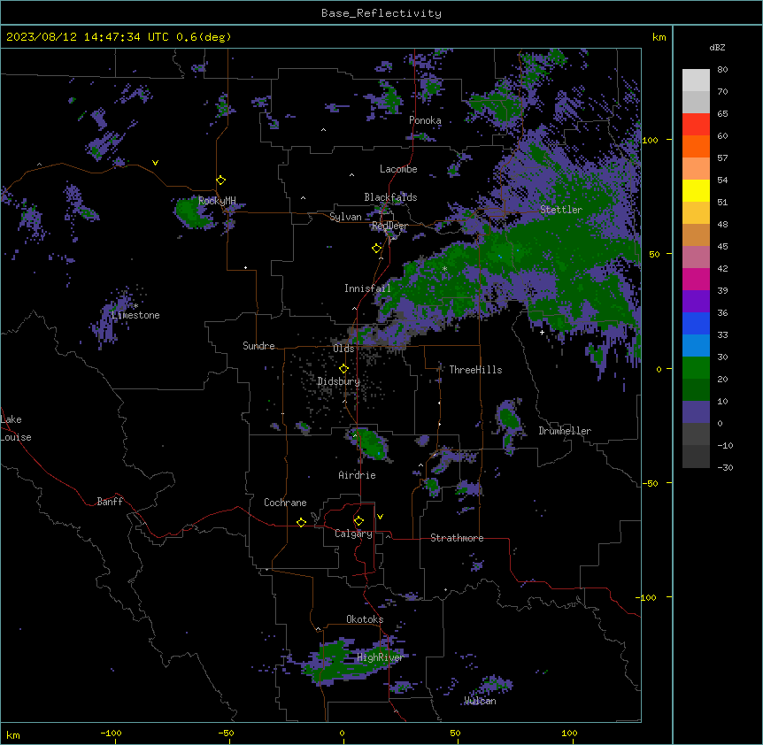Select the RockyMH label

click(217, 200)
